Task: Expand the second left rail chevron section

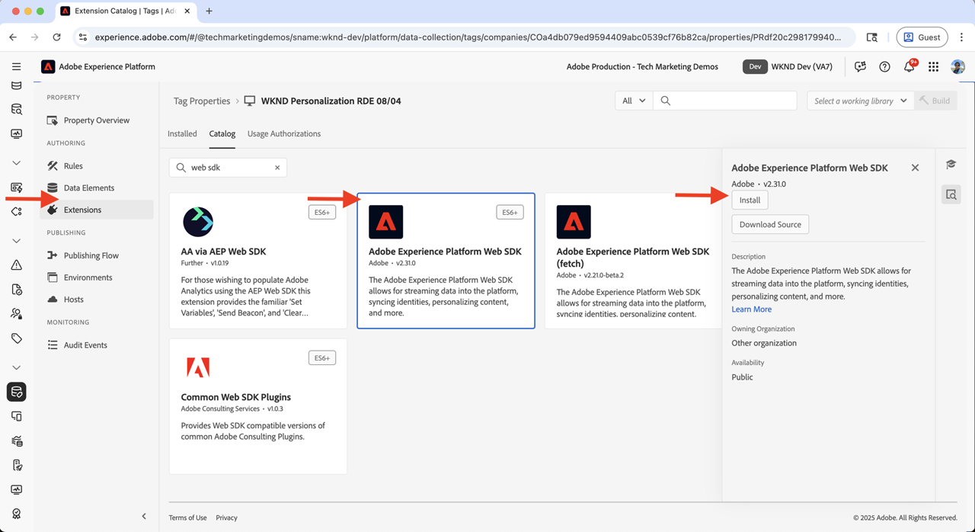Action: pos(16,241)
